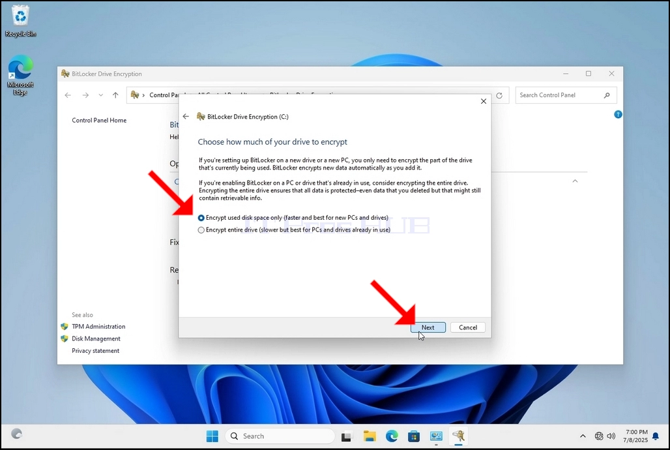670x450 pixels.
Task: Click the BitLocker icon in address bar
Action: (x=135, y=95)
